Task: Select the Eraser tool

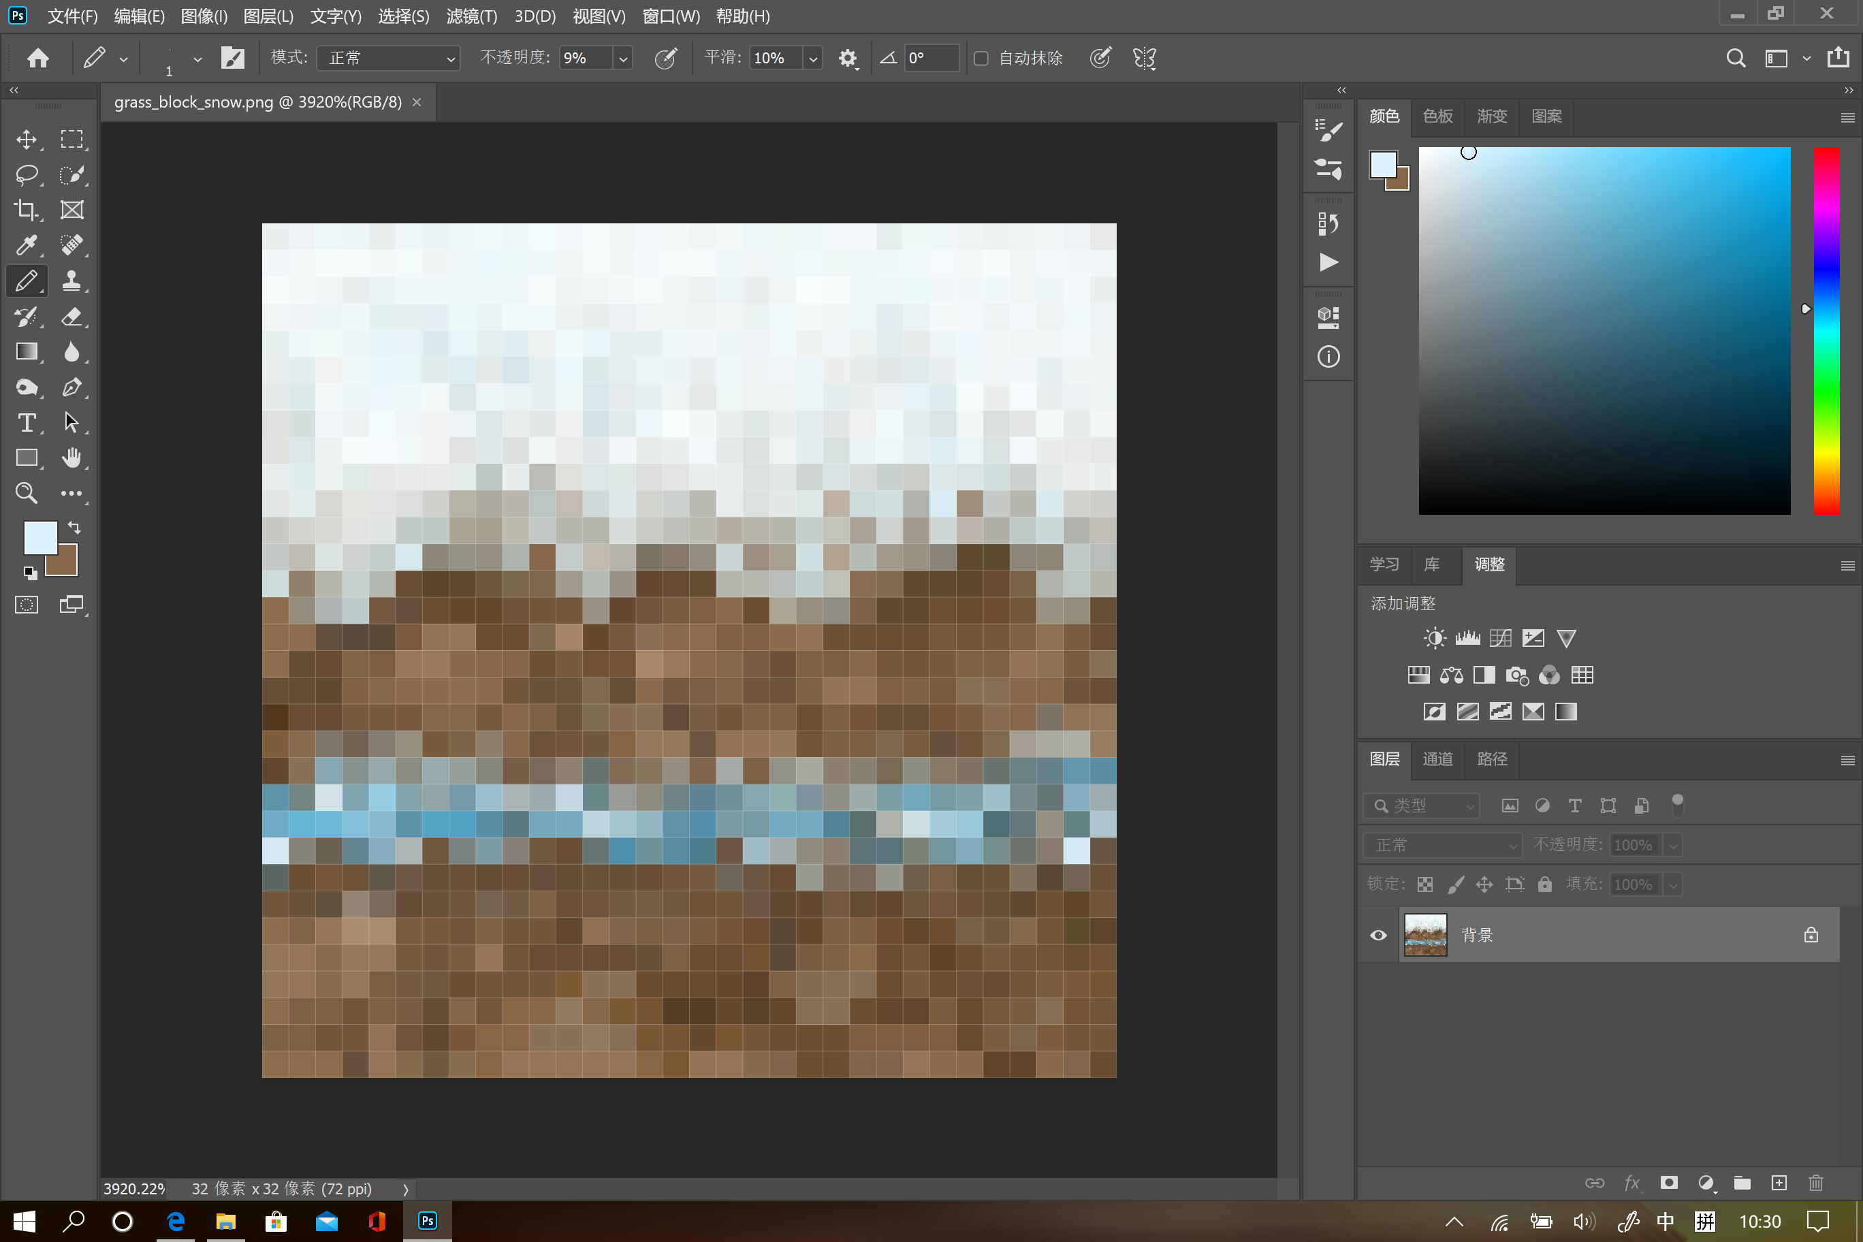Action: tap(72, 317)
